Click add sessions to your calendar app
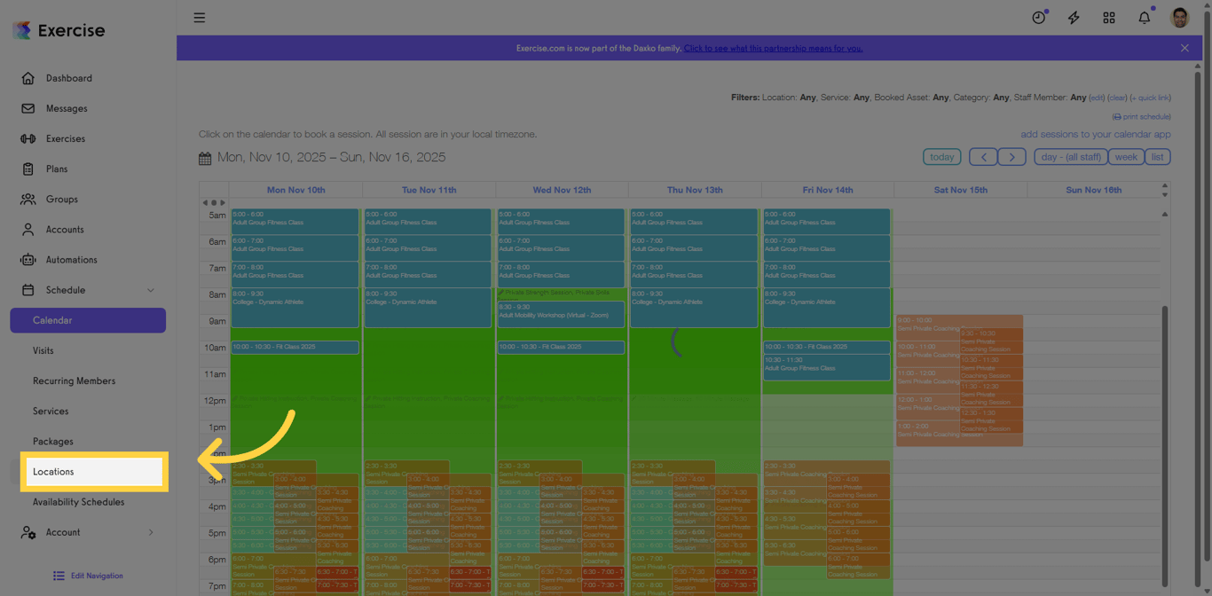The image size is (1212, 596). (x=1096, y=135)
